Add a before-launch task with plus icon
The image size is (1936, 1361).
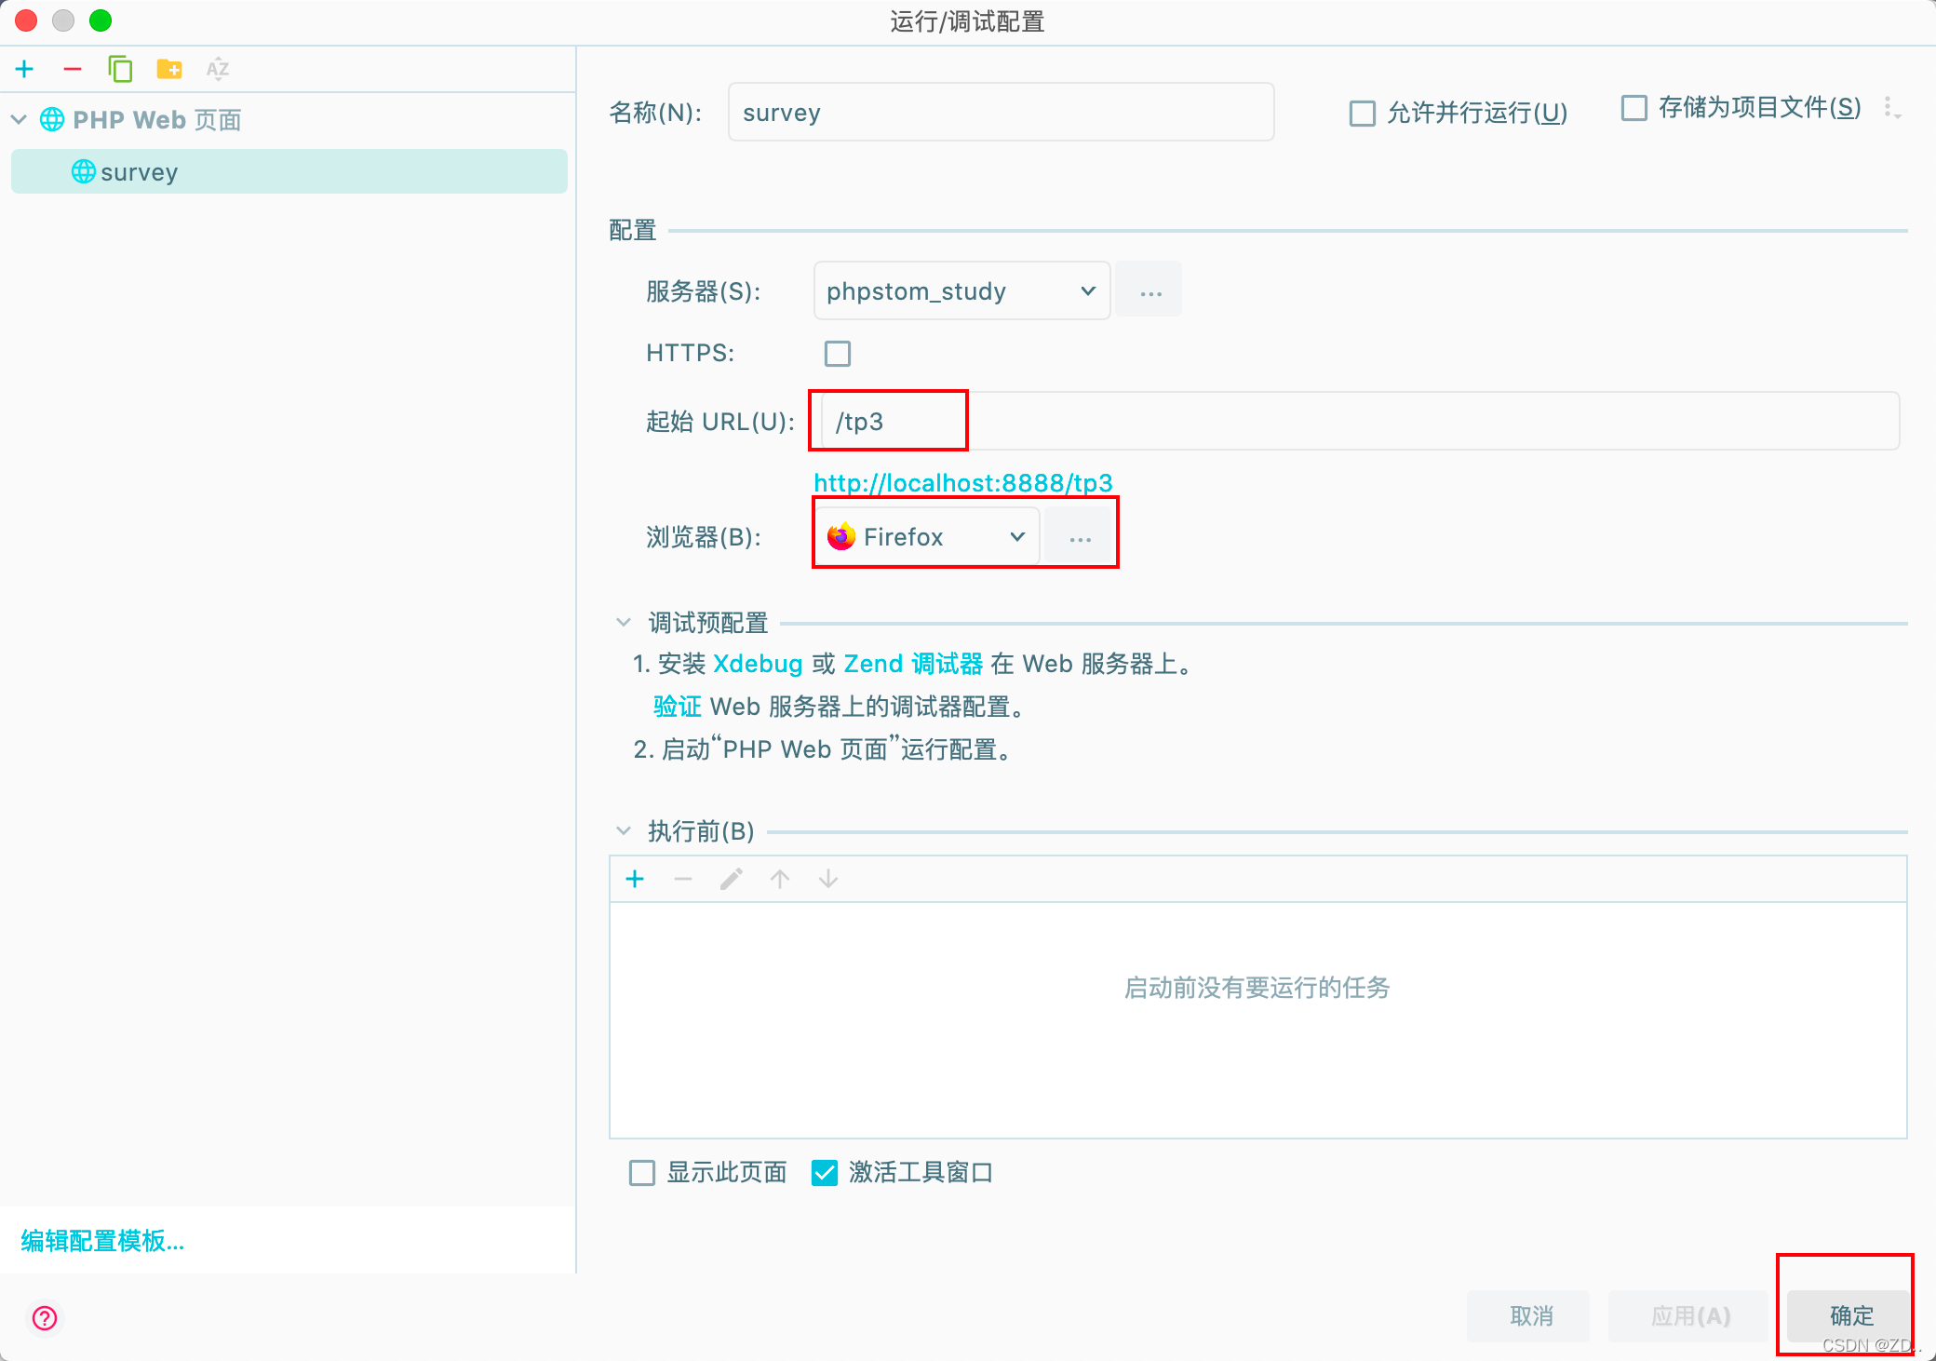pyautogui.click(x=635, y=879)
